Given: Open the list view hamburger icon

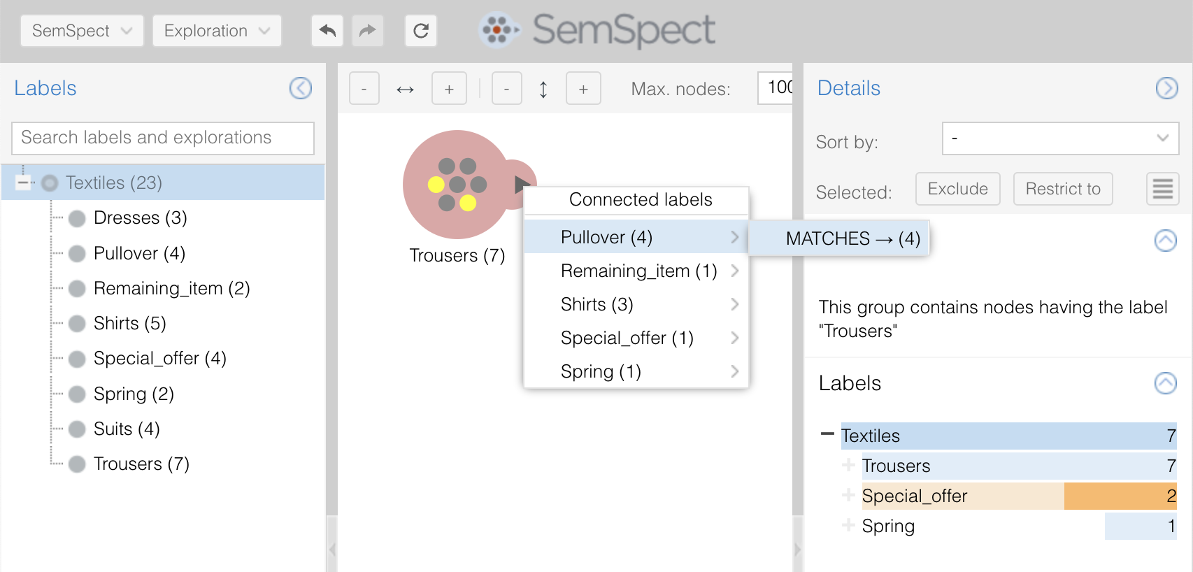Looking at the screenshot, I should coord(1162,189).
